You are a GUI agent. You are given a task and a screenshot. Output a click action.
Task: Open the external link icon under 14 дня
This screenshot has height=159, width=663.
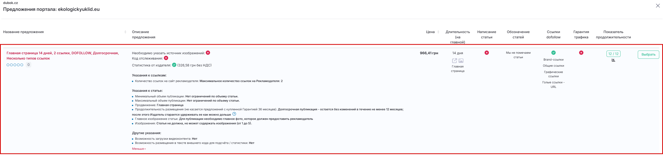point(454,61)
